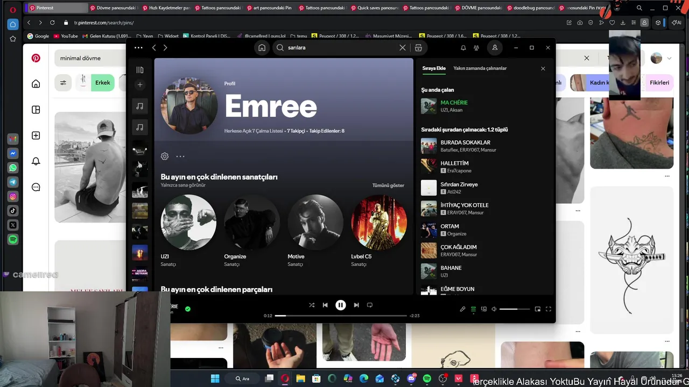Screen dimensions: 689x387
Task: Open the profile more options dots
Action: (x=180, y=156)
